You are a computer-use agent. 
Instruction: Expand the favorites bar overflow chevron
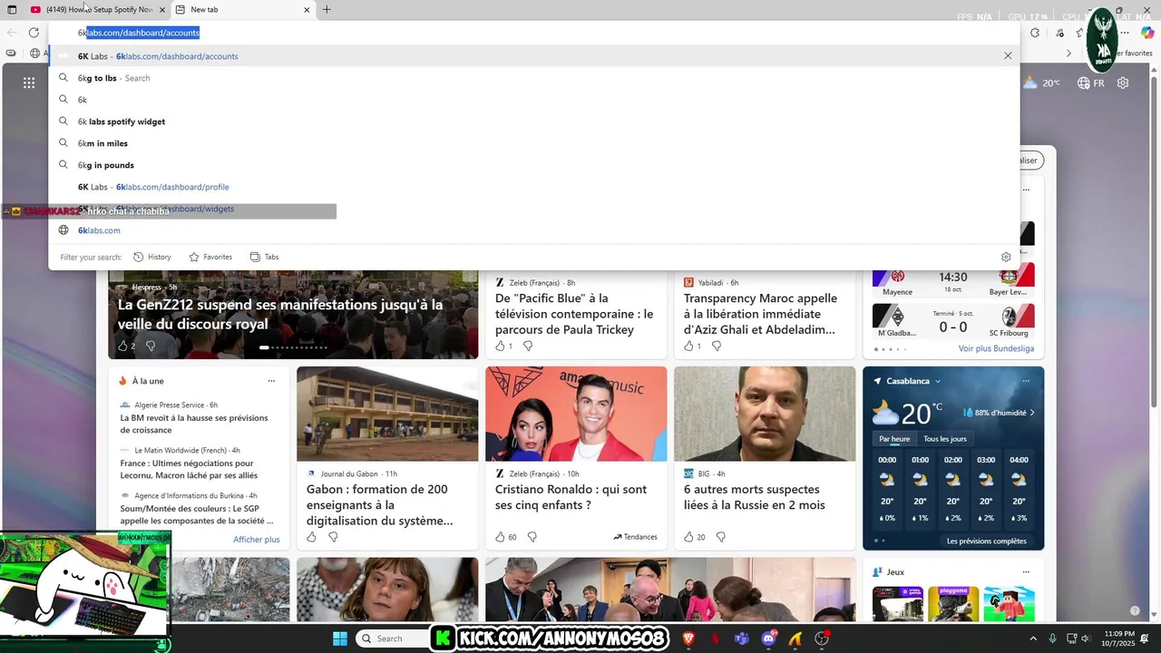point(1068,54)
